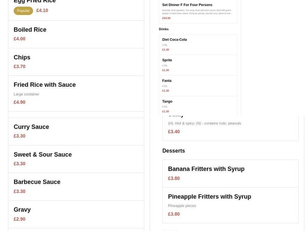Add Chips to the order
308x231 pixels.
pos(22,58)
